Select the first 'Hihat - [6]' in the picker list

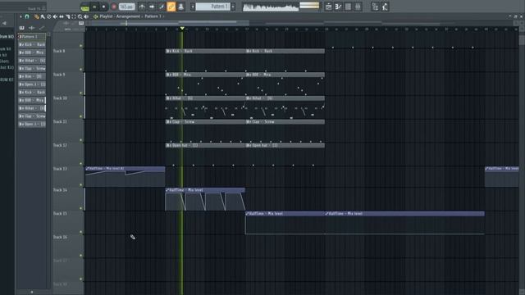[32, 60]
